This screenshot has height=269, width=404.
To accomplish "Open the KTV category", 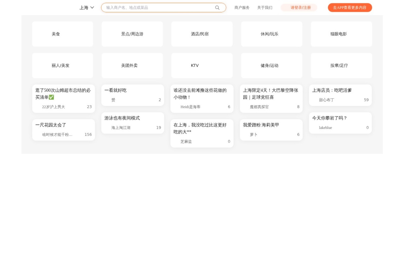I will click(x=202, y=66).
